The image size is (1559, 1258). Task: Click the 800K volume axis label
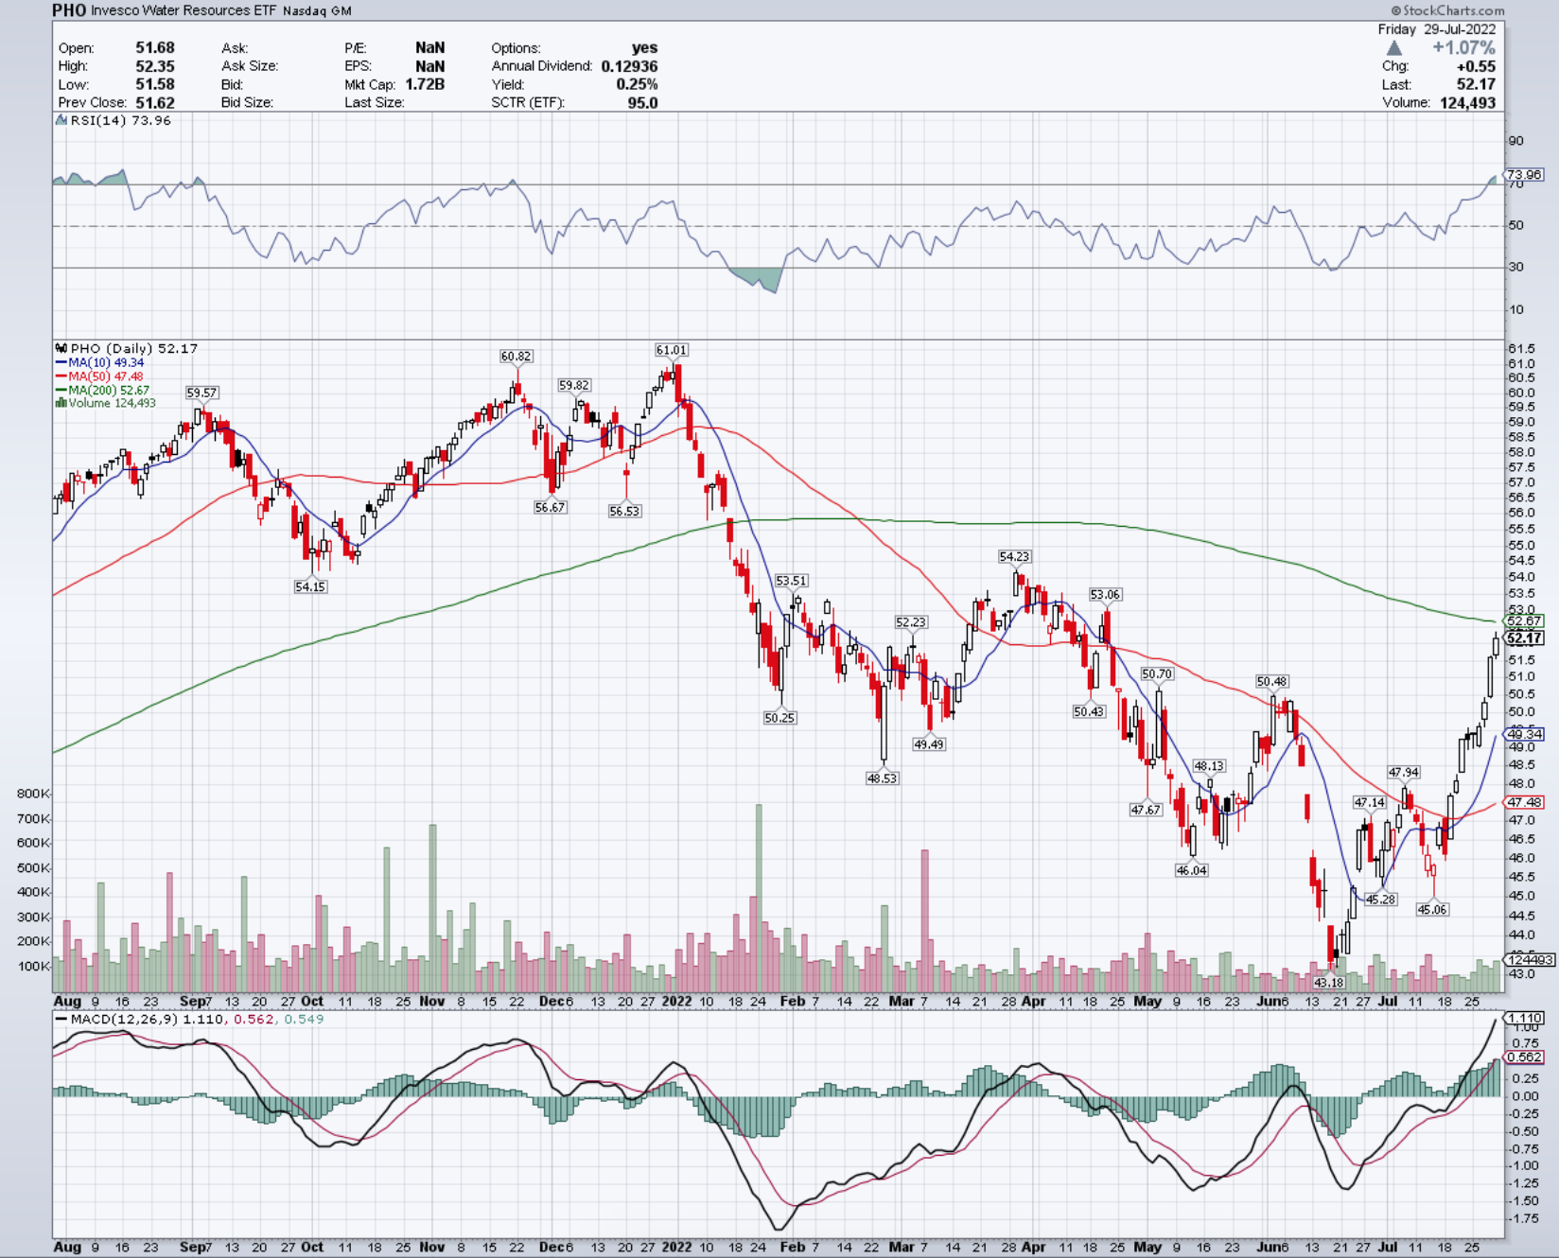tap(33, 795)
